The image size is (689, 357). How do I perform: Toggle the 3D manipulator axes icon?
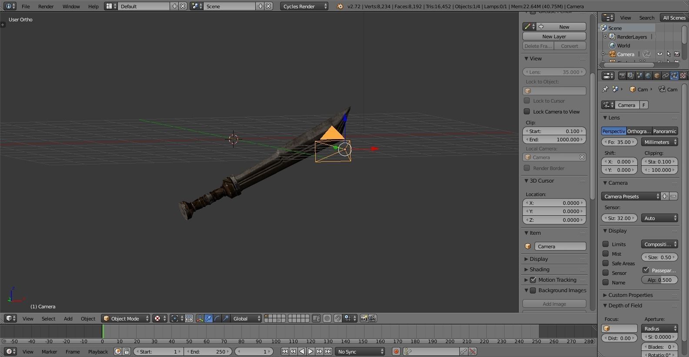coord(200,318)
